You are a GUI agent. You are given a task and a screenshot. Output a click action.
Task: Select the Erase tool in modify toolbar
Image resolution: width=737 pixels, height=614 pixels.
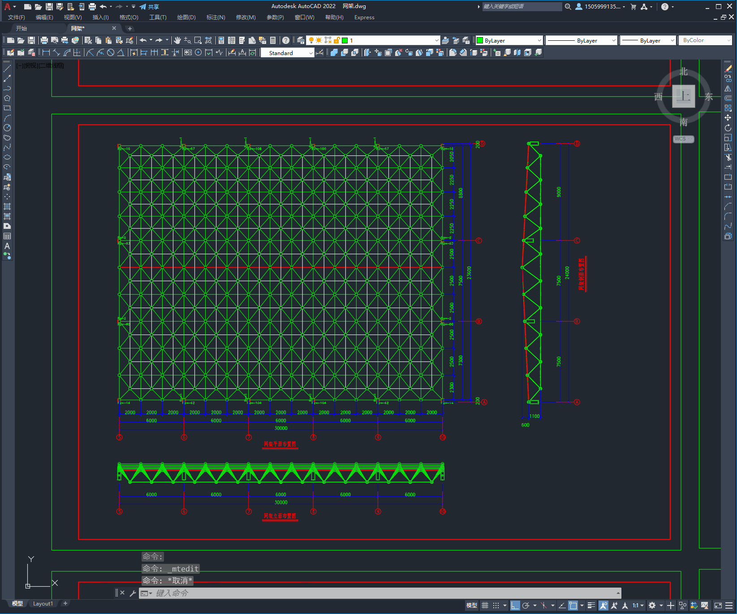click(728, 69)
